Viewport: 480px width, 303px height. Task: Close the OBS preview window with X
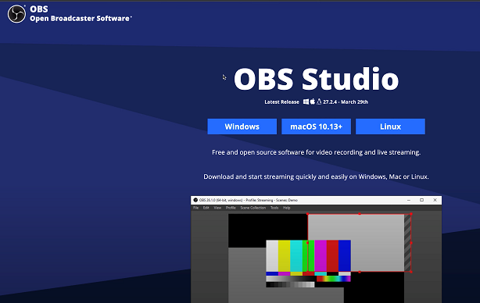[435, 200]
